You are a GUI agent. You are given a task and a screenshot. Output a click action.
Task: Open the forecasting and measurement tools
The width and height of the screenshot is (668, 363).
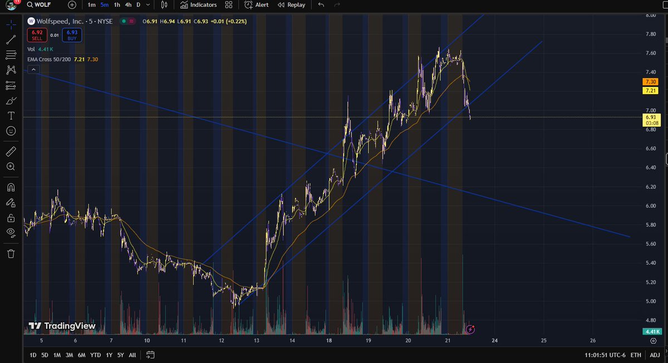click(x=11, y=85)
